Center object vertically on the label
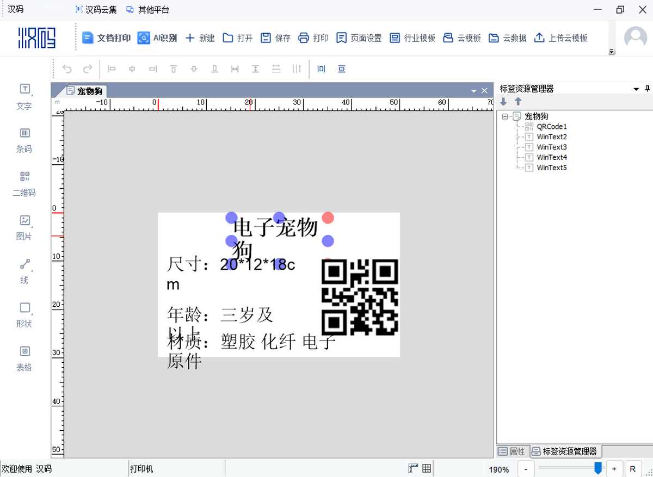 pyautogui.click(x=342, y=69)
